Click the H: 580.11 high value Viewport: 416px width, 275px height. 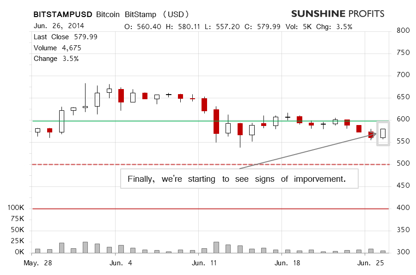coord(183,27)
